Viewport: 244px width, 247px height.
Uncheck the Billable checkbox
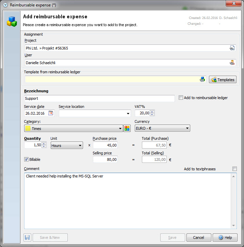[x=27, y=159]
